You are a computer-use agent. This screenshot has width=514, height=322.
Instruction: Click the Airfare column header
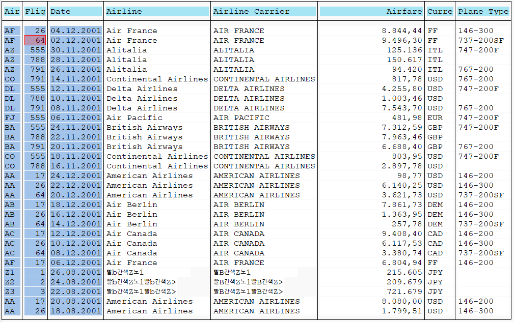coord(371,12)
